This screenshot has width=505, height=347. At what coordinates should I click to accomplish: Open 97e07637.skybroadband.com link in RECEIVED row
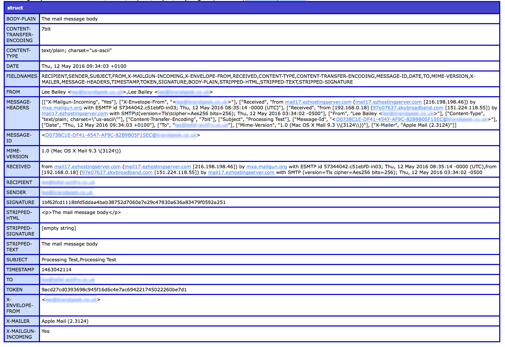117,172
